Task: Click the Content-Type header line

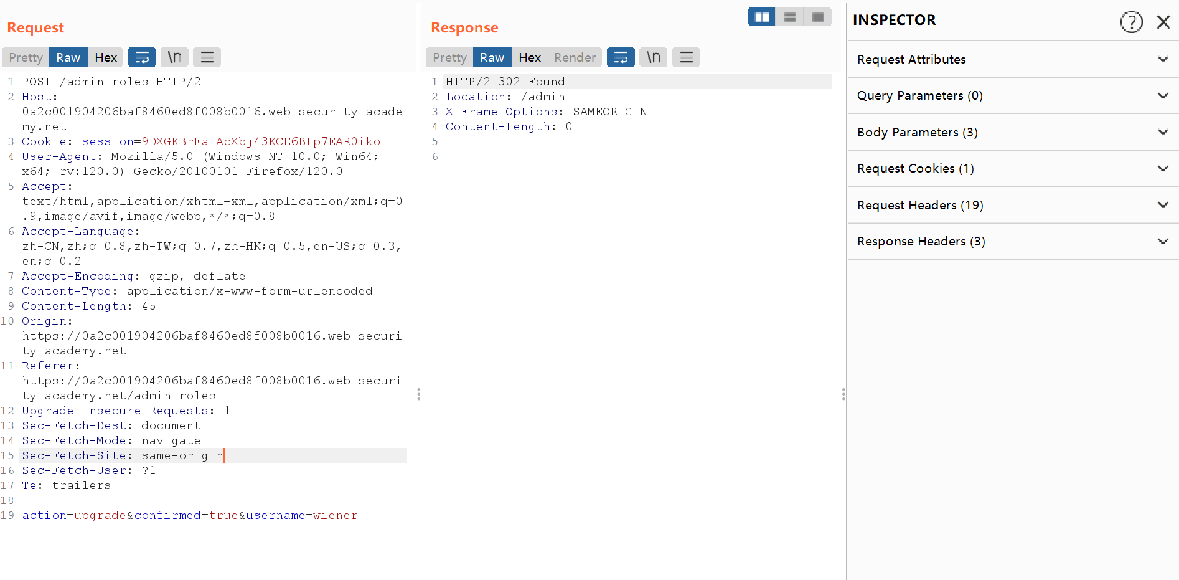Action: tap(197, 291)
